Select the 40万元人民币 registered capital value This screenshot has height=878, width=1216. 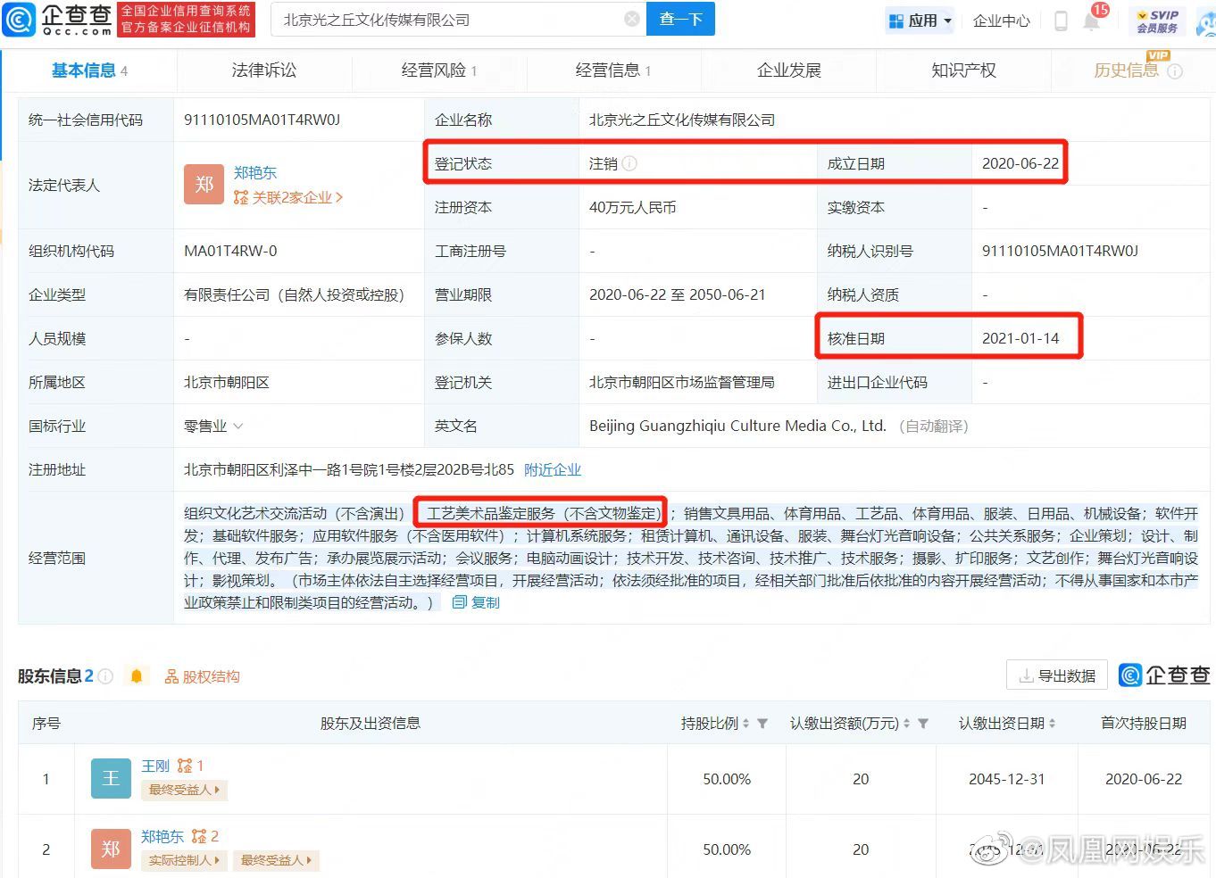pyautogui.click(x=633, y=207)
